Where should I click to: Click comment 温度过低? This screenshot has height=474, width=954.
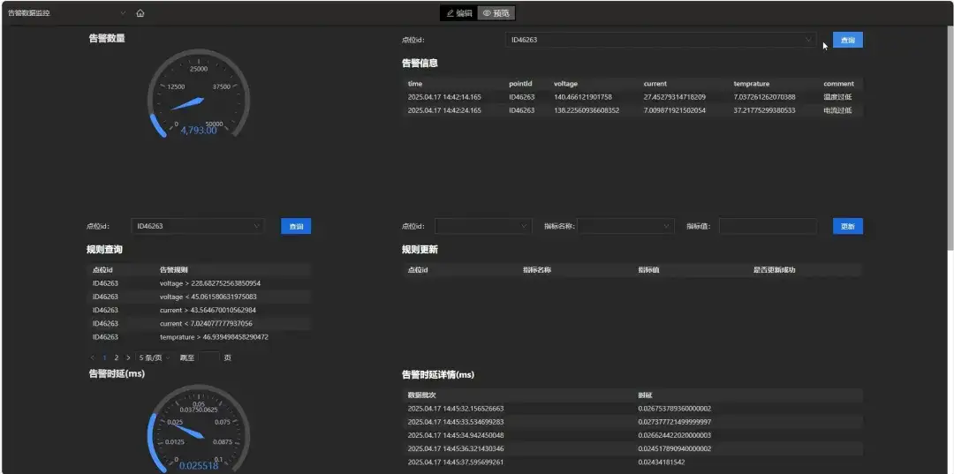click(x=837, y=97)
